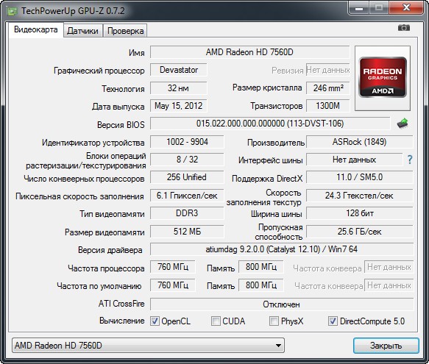Toggle the DirectCompute 5.0 checkbox
429x364 pixels.
[x=333, y=321]
